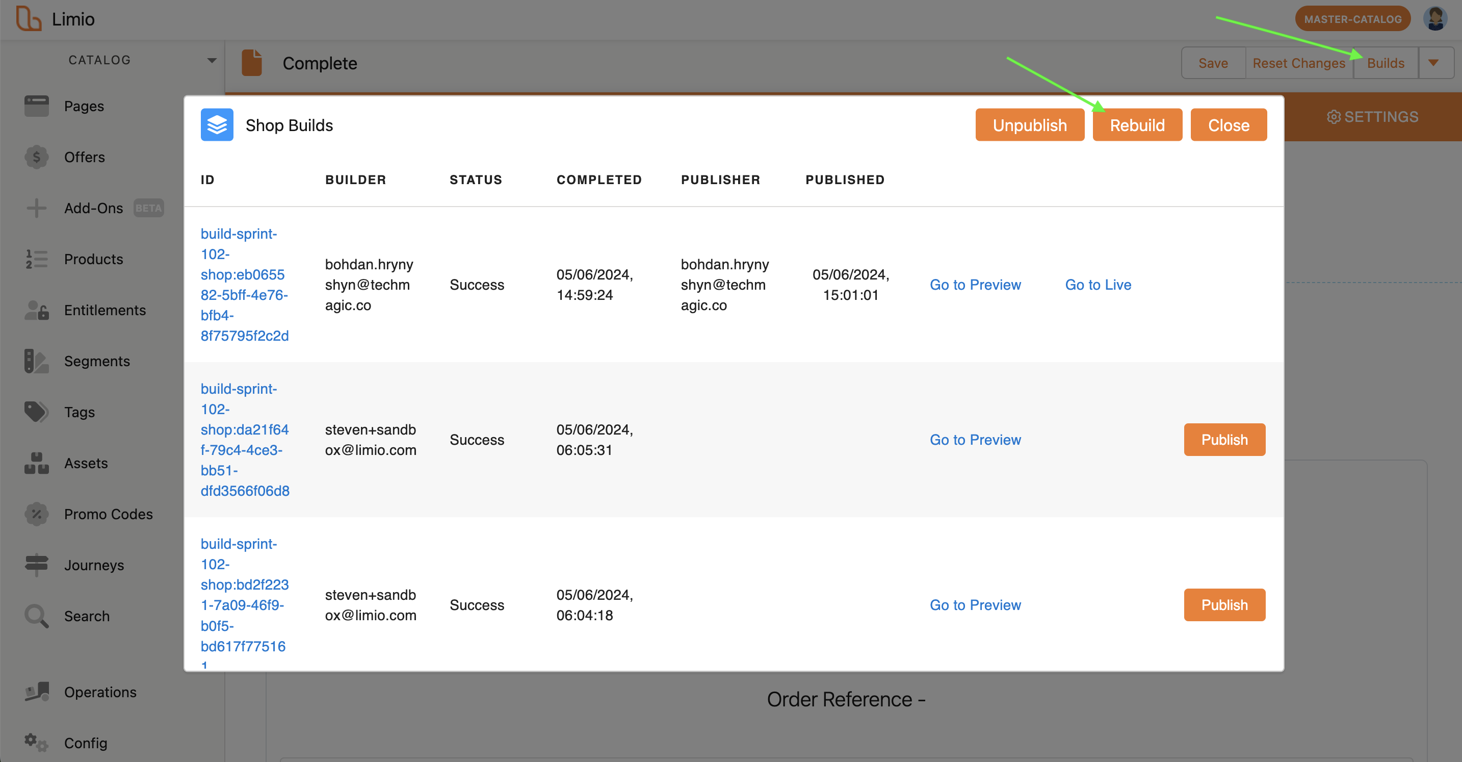Image resolution: width=1462 pixels, height=762 pixels.
Task: Click the Promo Codes percent icon
Action: [36, 514]
